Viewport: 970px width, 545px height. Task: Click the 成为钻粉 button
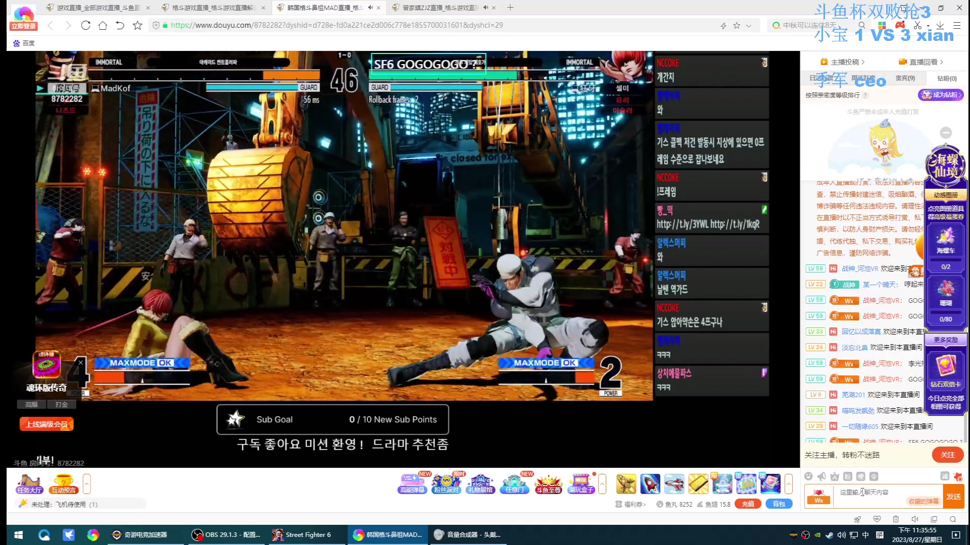941,95
